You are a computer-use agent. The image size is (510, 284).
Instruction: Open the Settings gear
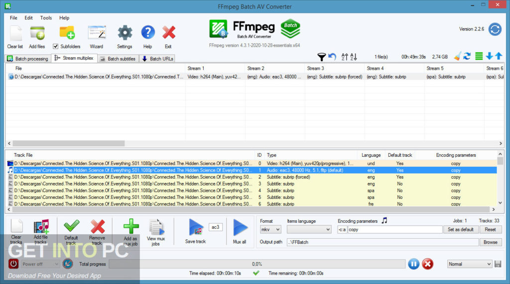click(x=125, y=33)
